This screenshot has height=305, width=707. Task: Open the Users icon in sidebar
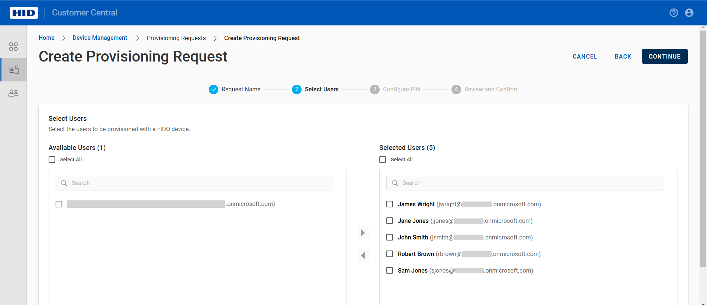13,93
